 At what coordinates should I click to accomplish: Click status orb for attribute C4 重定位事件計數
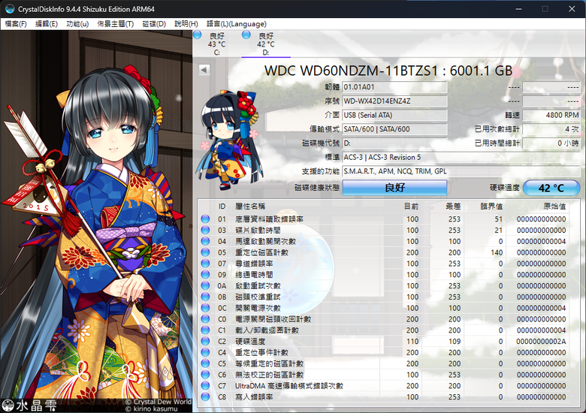tap(205, 352)
